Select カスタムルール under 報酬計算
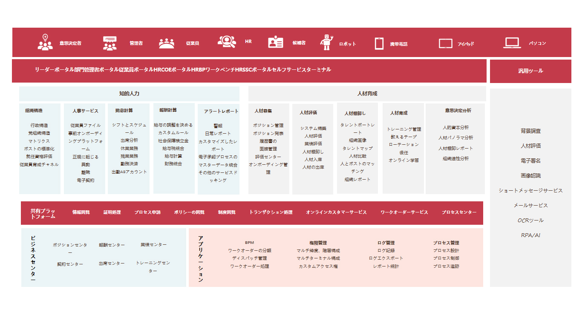The width and height of the screenshot is (588, 315). 173,133
